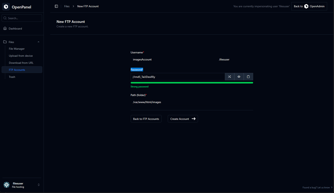This screenshot has width=334, height=193.
Task: Click the File hosting plan label
Action: click(x=18, y=187)
